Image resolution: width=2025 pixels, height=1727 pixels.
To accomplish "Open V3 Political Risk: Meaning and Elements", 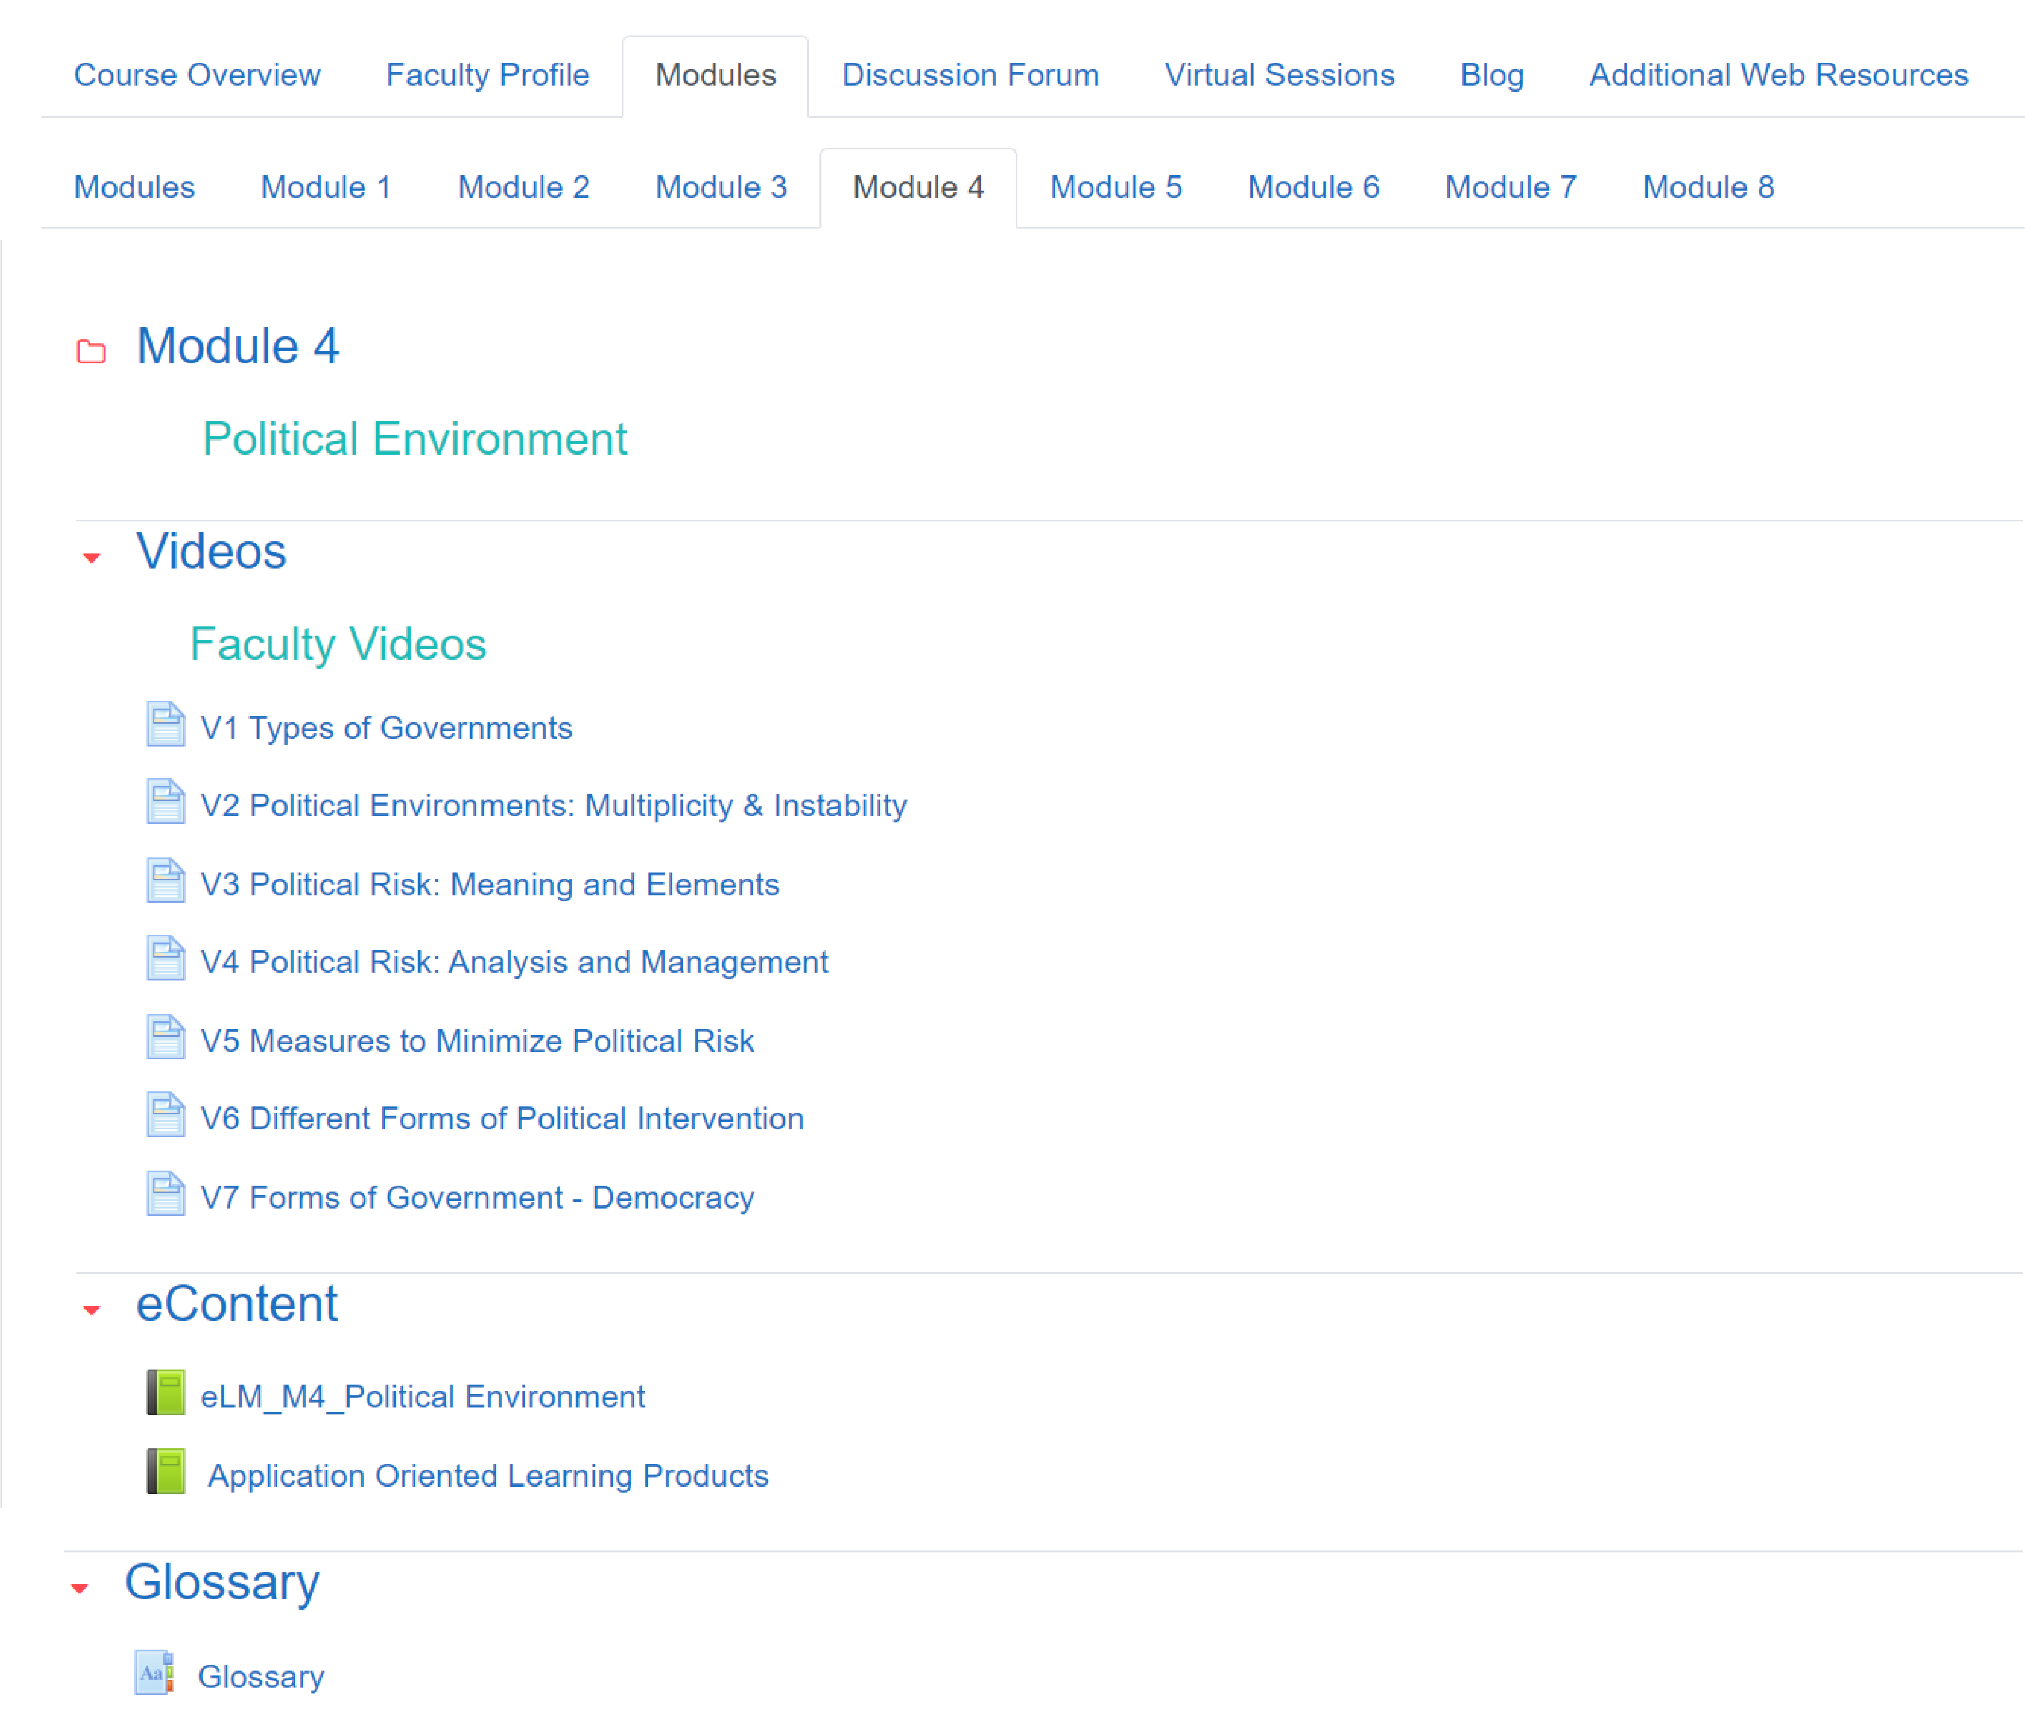I will coord(490,885).
